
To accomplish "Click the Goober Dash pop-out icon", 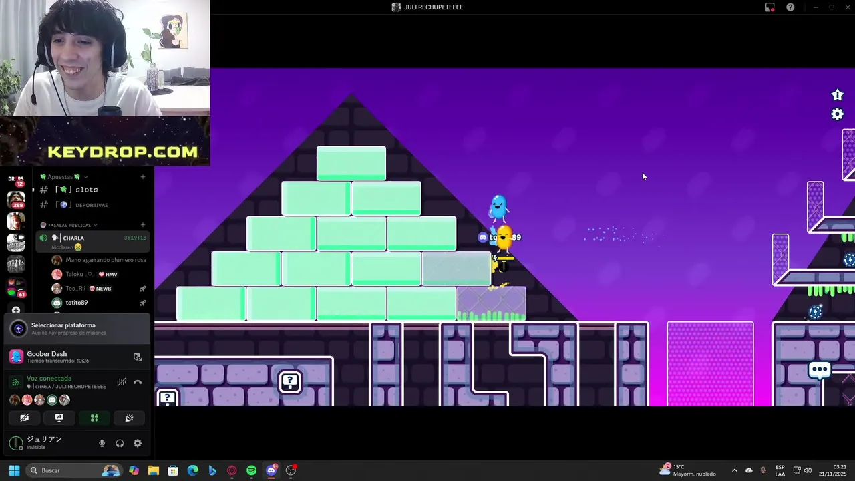I will 138,357.
